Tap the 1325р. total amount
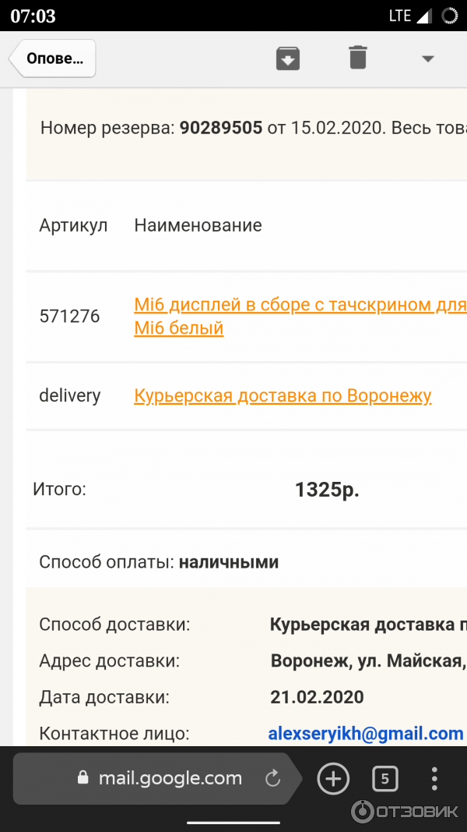This screenshot has height=832, width=467. click(x=327, y=490)
